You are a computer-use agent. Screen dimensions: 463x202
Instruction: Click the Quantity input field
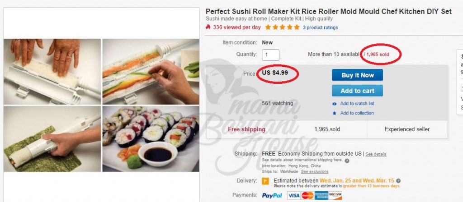270,55
